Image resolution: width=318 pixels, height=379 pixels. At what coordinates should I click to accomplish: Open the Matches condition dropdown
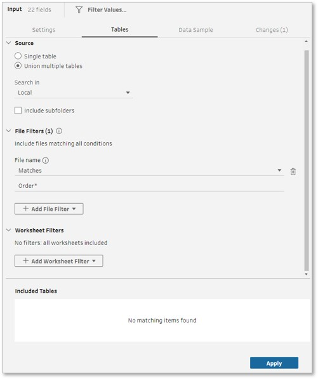click(149, 170)
